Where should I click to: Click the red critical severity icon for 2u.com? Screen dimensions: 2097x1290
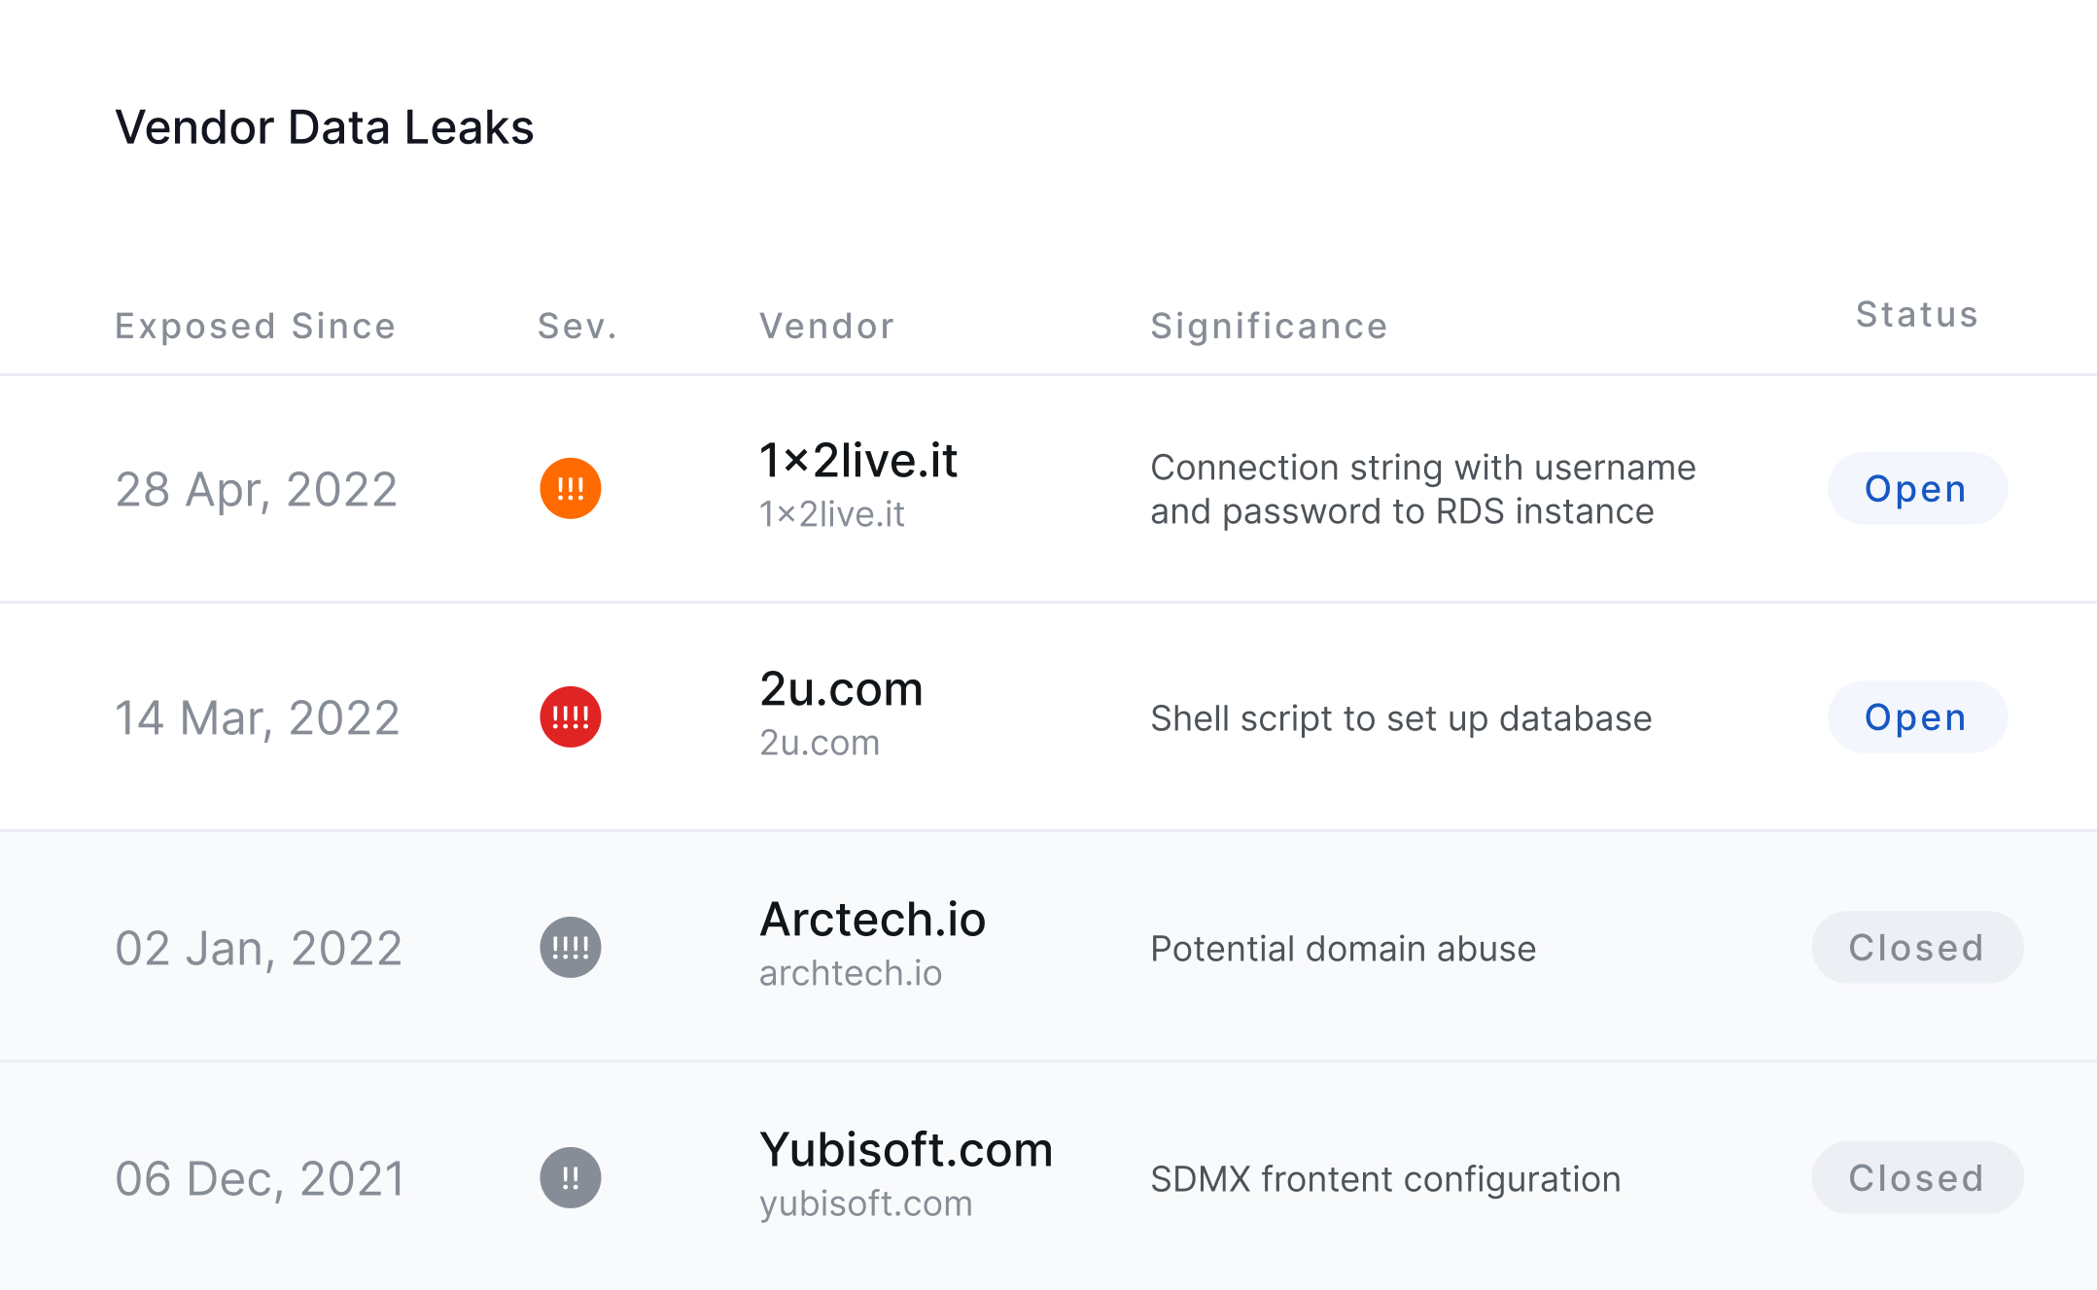[x=571, y=717]
